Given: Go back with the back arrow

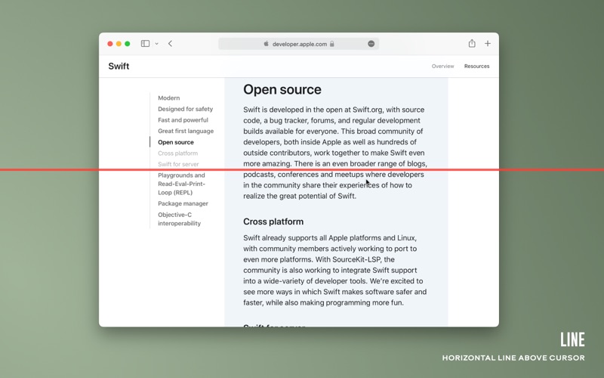Looking at the screenshot, I should click(x=171, y=44).
